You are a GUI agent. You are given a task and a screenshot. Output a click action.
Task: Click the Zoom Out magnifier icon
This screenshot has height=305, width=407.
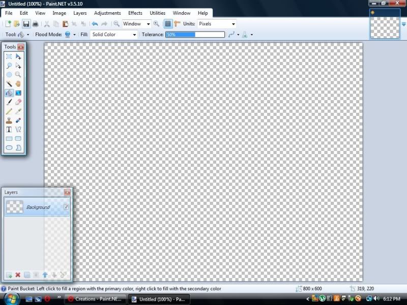[x=117, y=24]
